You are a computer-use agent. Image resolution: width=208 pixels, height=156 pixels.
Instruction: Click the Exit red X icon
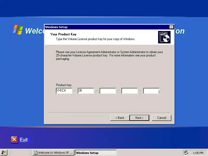coord(14,140)
